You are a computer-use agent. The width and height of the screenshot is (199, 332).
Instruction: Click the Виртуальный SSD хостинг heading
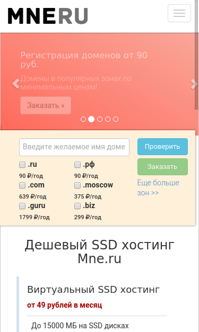click(x=93, y=290)
